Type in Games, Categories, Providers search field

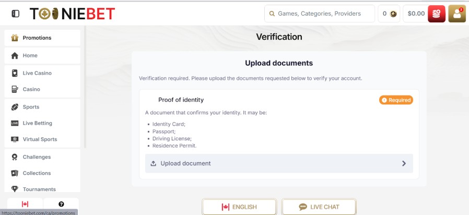[x=324, y=14]
